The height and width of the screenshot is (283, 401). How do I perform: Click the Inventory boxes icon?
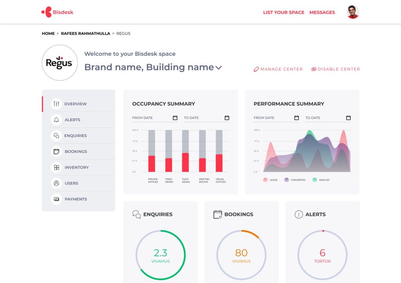56,168
